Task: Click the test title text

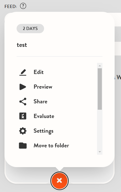Action: pos(22,45)
